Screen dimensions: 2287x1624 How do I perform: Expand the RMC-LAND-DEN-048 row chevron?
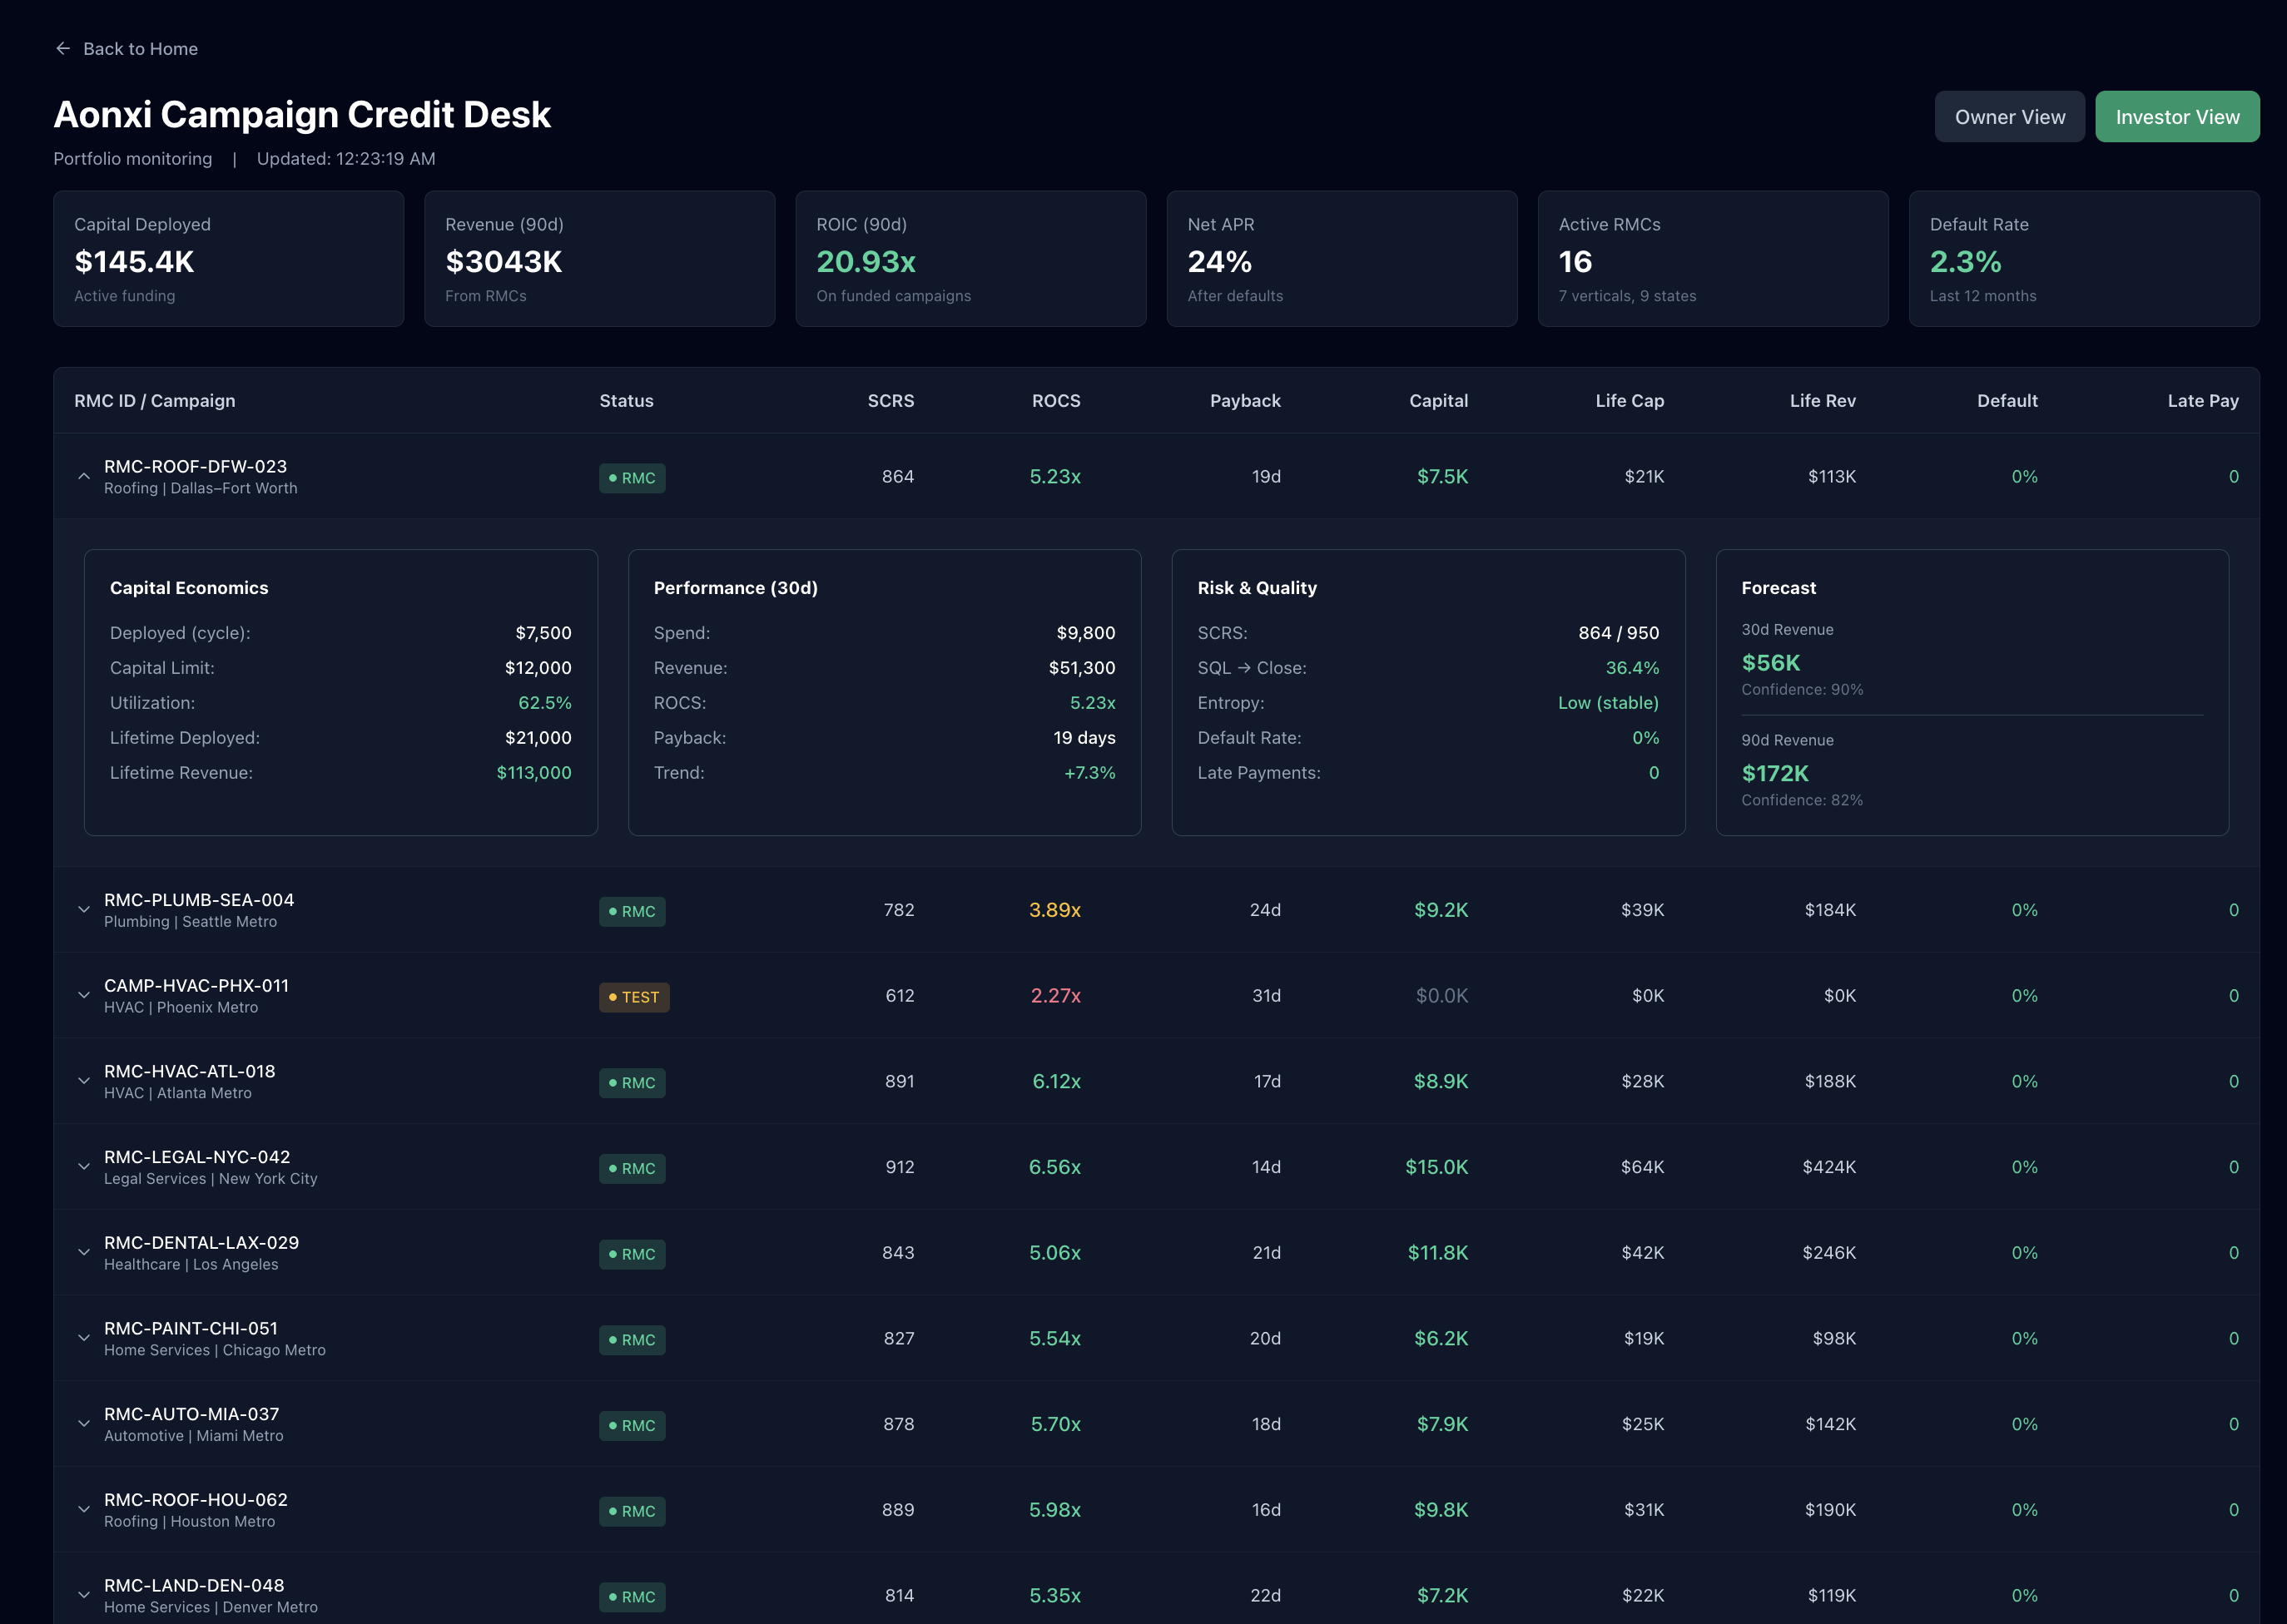click(x=84, y=1596)
